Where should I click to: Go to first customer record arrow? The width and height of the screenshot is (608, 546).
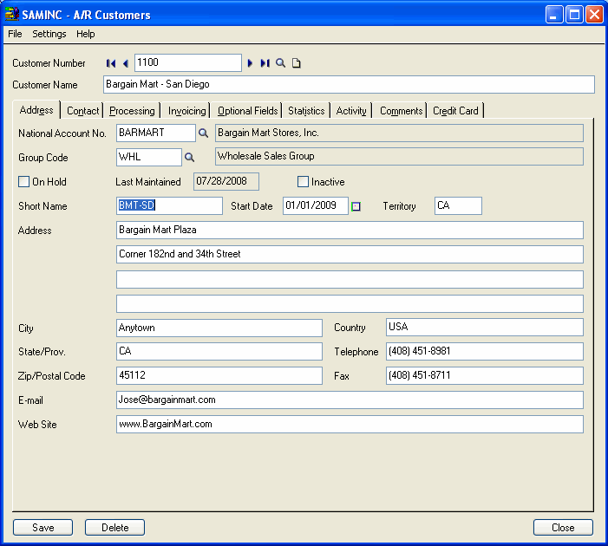click(111, 63)
